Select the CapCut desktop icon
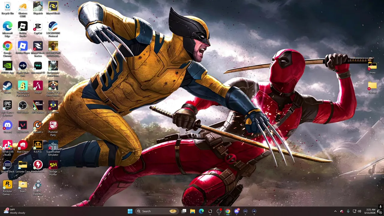Image resolution: width=384 pixels, height=216 pixels. point(38,28)
